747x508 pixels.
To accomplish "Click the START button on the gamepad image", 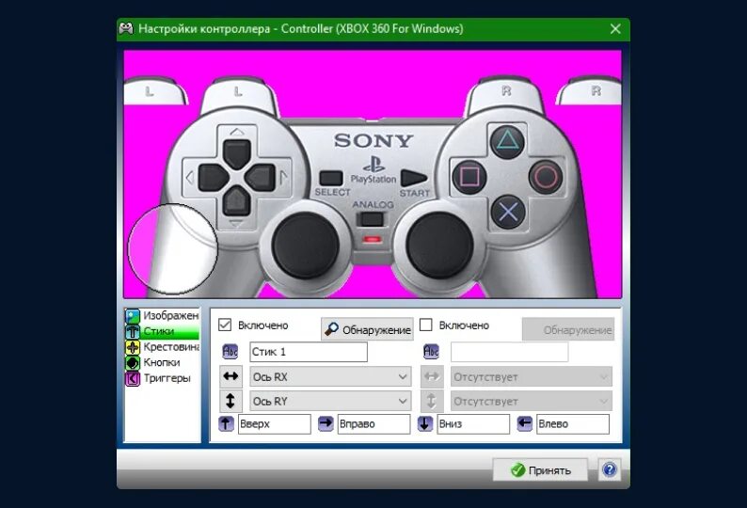I will pyautogui.click(x=414, y=178).
